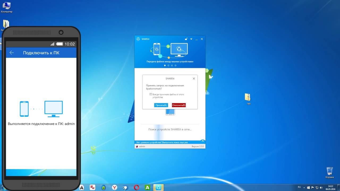Show the first banner slide dot
This screenshot has width=340, height=191.
pyautogui.click(x=165, y=65)
